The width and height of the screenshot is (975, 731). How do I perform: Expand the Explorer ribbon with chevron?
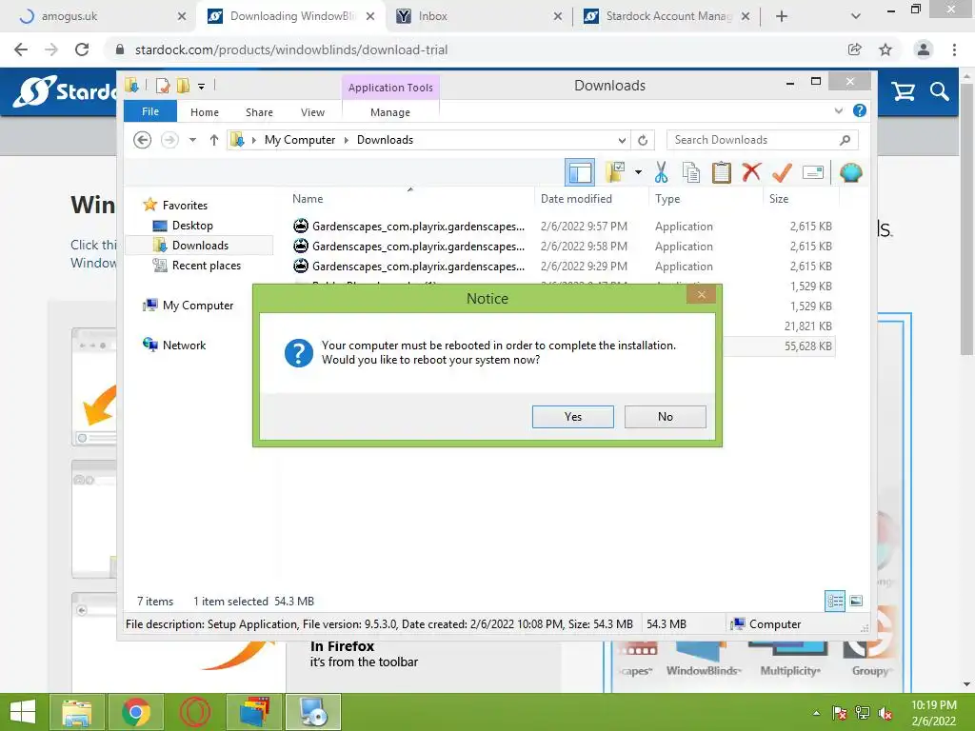pos(838,110)
